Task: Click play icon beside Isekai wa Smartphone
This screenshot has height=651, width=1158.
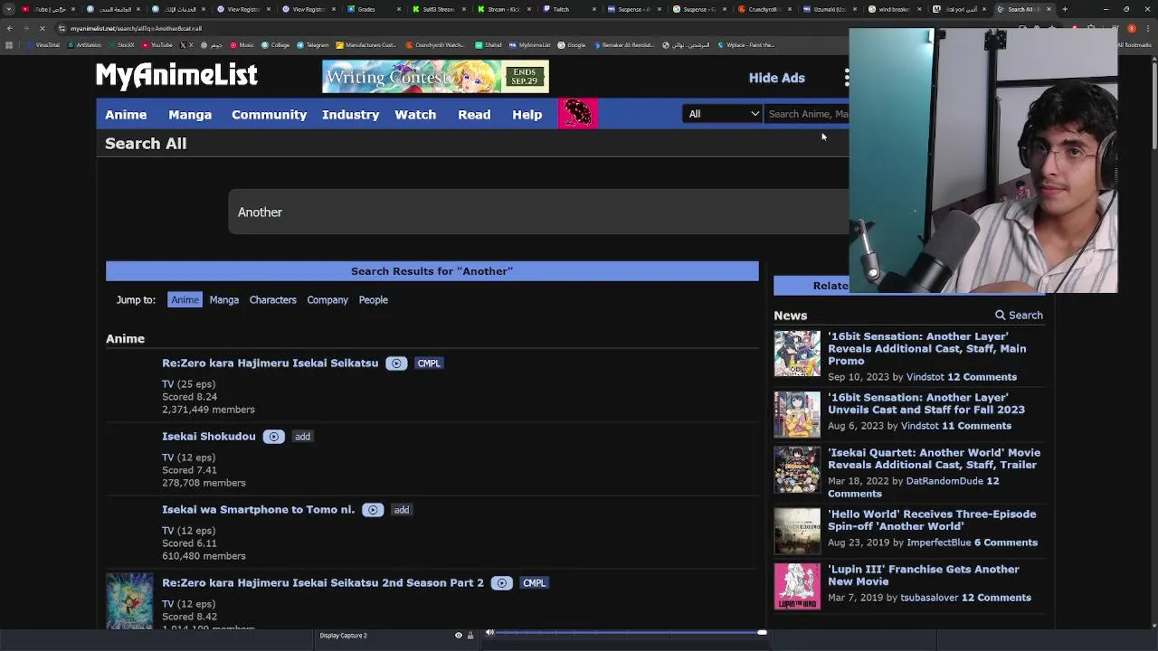Action: click(x=373, y=509)
